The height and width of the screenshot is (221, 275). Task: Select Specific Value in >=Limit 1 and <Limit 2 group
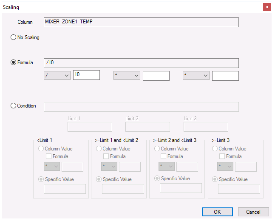click(x=99, y=179)
